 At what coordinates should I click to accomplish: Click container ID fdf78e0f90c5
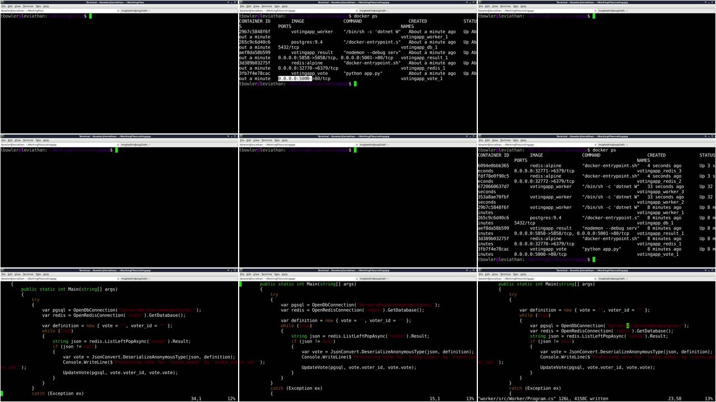(x=494, y=176)
